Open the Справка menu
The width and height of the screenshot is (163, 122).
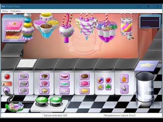(15, 11)
